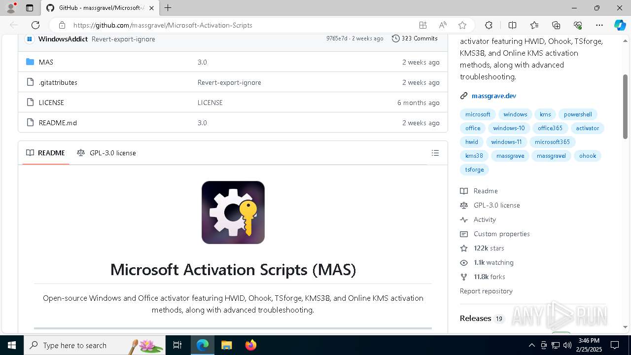Viewport: 631px width, 355px height.
Task: Select the windows-10 topic tag
Action: [x=509, y=128]
